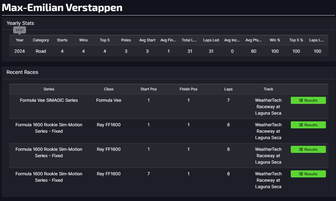The width and height of the screenshot is (336, 201).
Task: Select Formula Vee SIMAGIC Series text
Action: 49,100
